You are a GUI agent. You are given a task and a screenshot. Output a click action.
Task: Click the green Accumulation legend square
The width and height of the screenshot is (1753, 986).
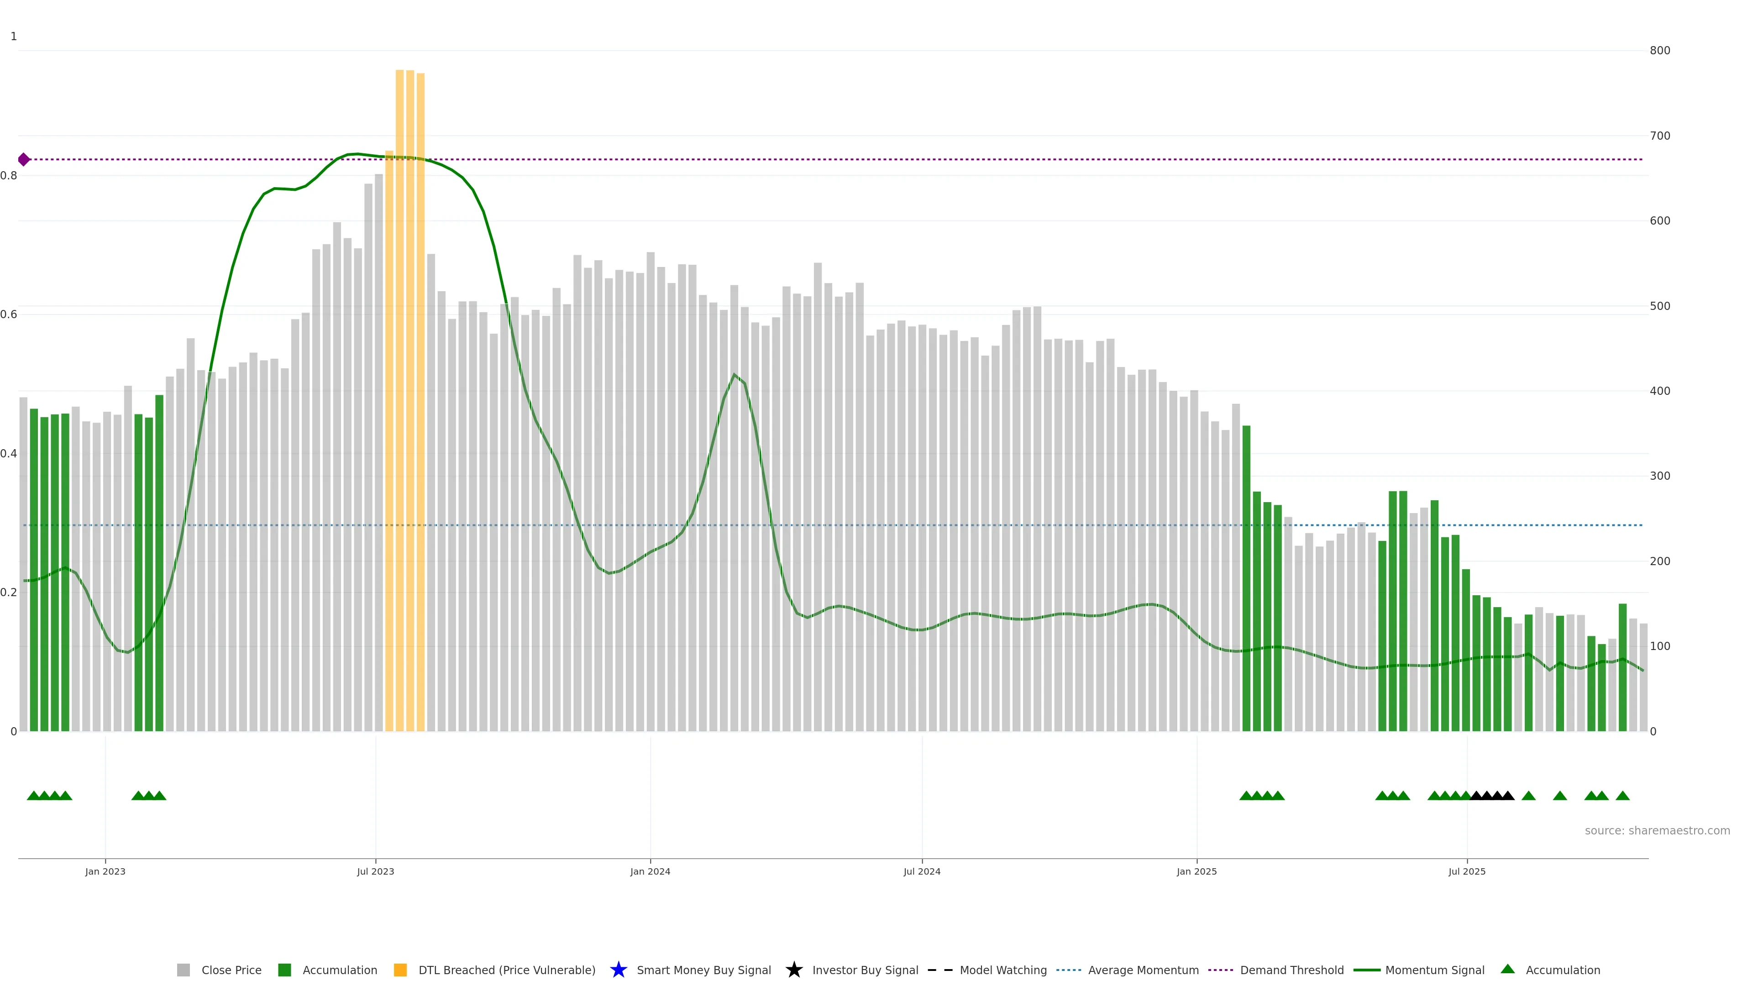point(284,970)
